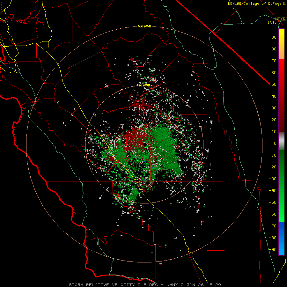This screenshot has width=287, height=287.
Task: Click the 20 value on the velocity scale
Action: [x=274, y=120]
